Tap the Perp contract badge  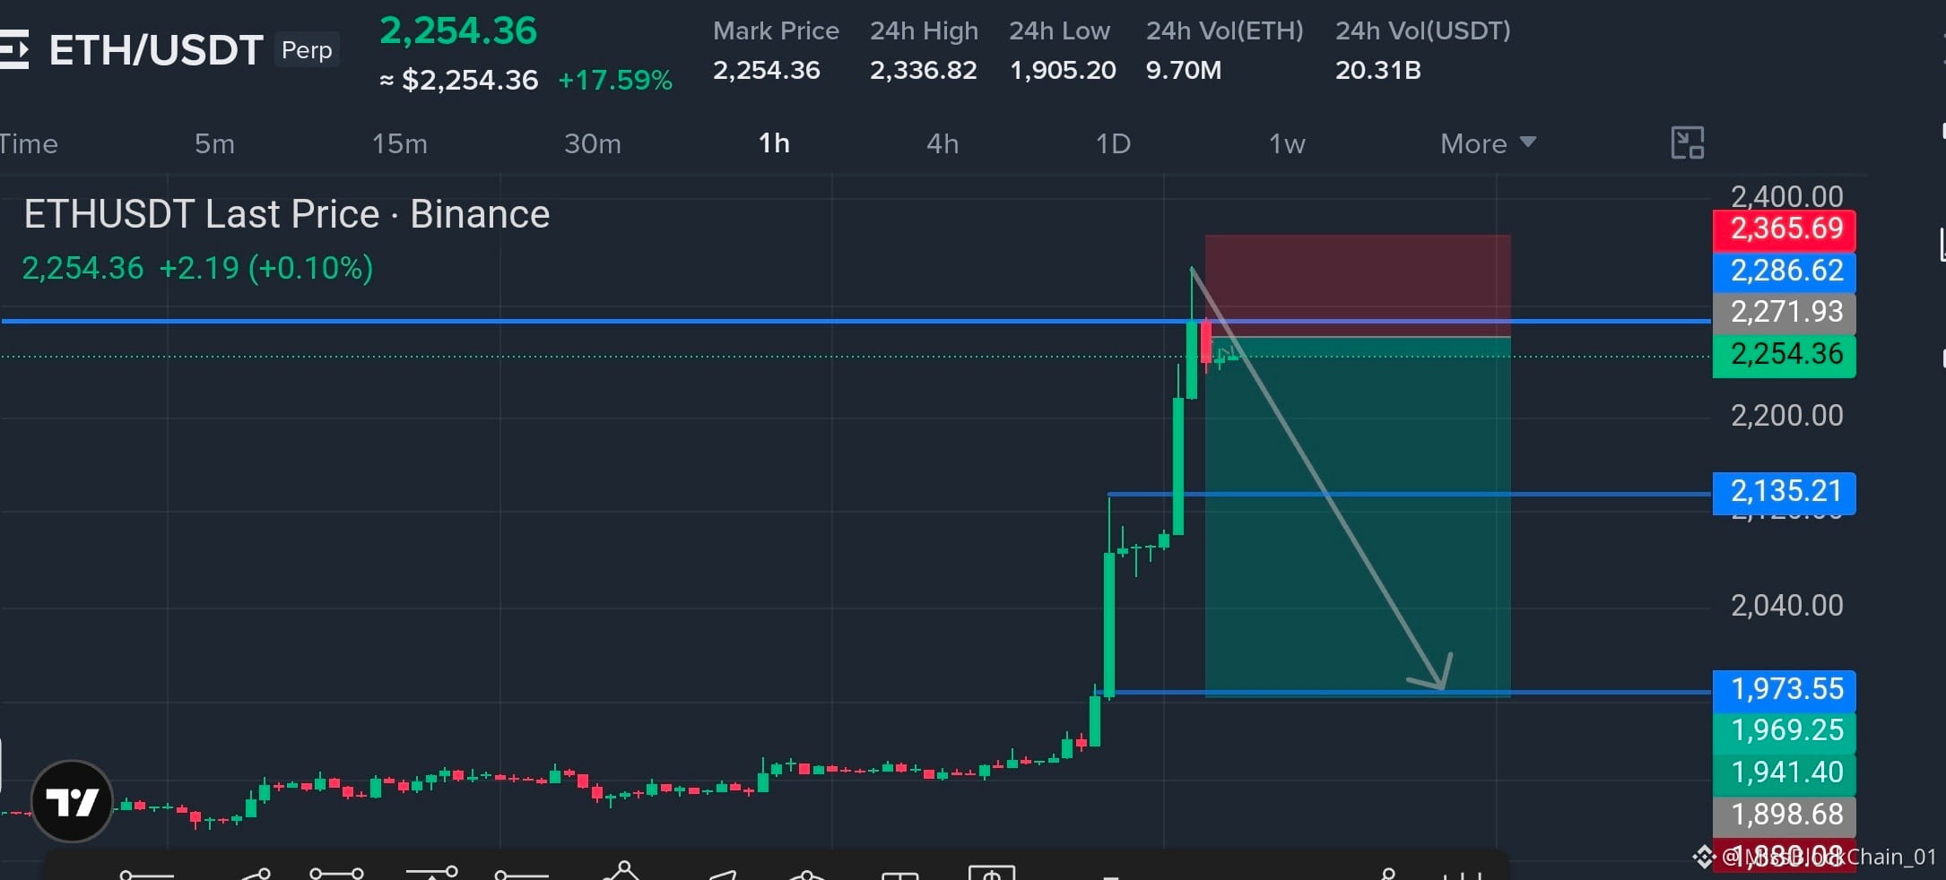tap(307, 50)
